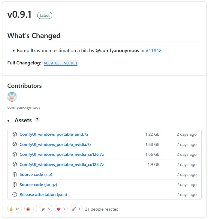
Task: Click the zip file icon for Source code (zip)
Action: pos(15,174)
